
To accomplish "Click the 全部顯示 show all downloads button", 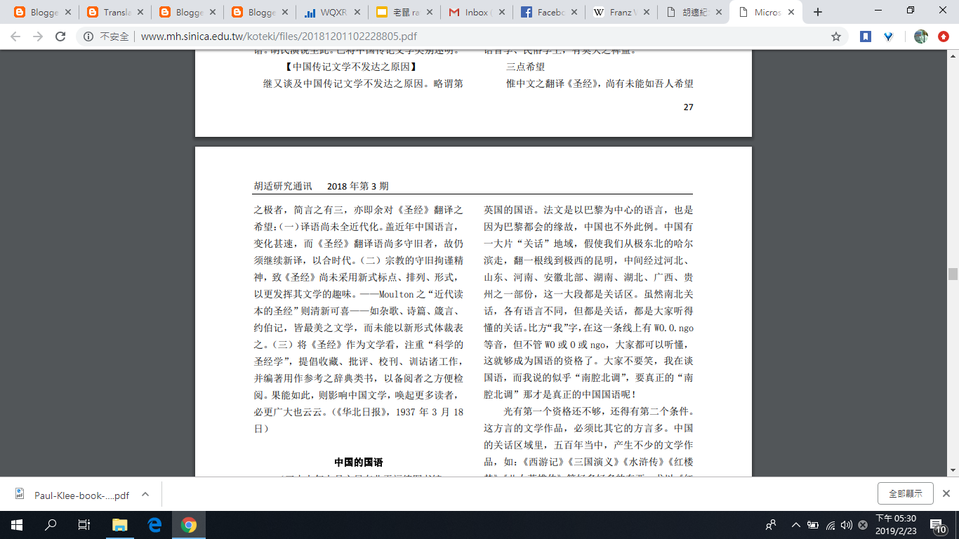I will coord(905,493).
